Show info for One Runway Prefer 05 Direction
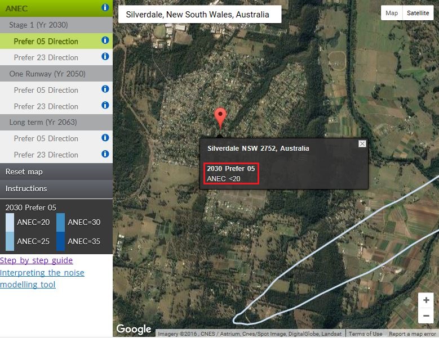 point(105,89)
